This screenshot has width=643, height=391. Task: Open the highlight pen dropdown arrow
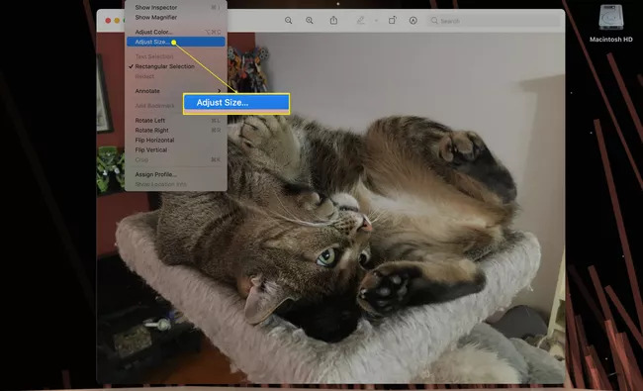coord(376,21)
